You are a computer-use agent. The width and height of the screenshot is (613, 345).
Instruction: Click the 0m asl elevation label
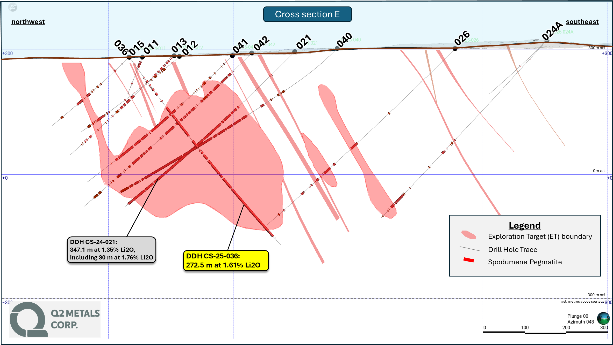[599, 171]
